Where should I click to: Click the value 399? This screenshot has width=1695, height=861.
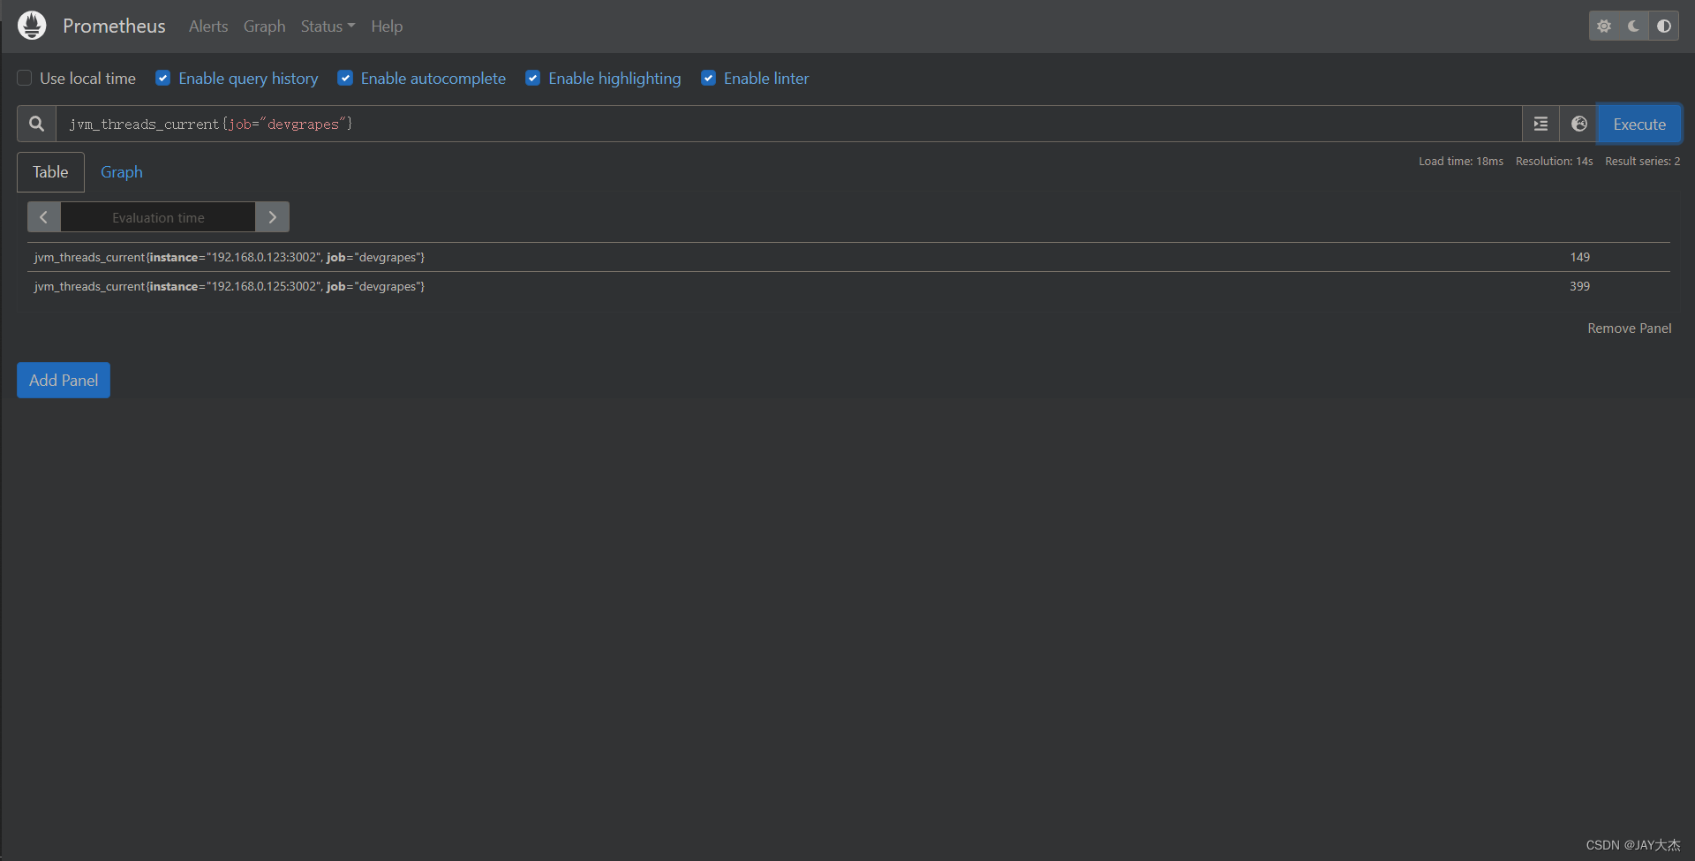click(x=1579, y=286)
